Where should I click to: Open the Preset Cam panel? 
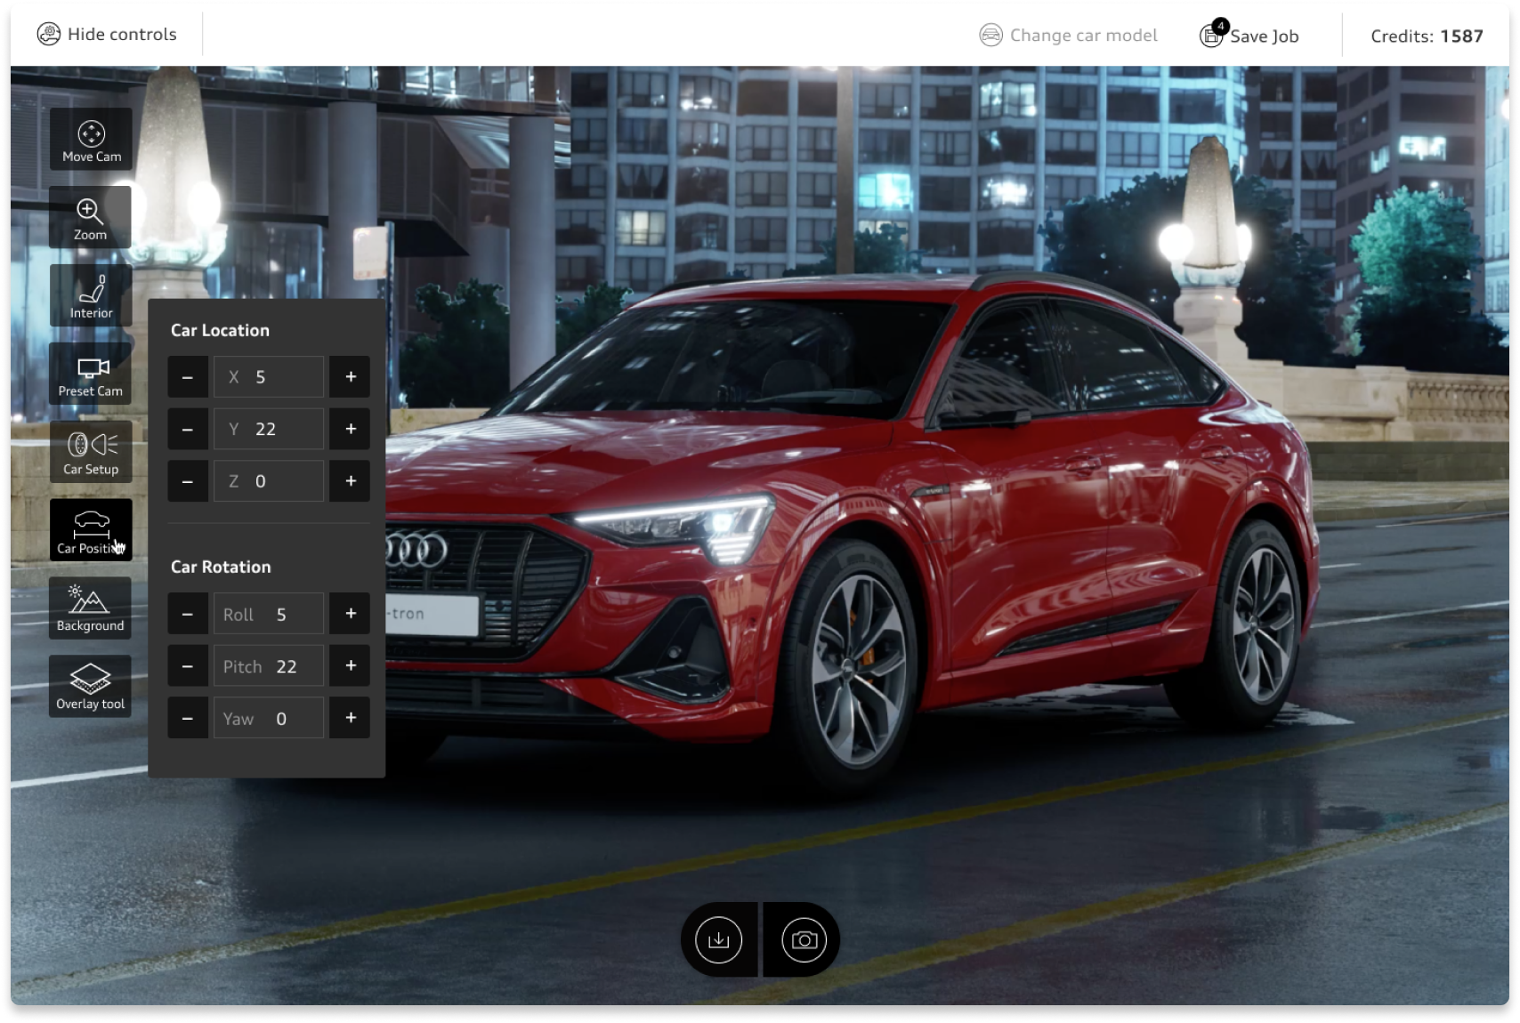pos(91,374)
